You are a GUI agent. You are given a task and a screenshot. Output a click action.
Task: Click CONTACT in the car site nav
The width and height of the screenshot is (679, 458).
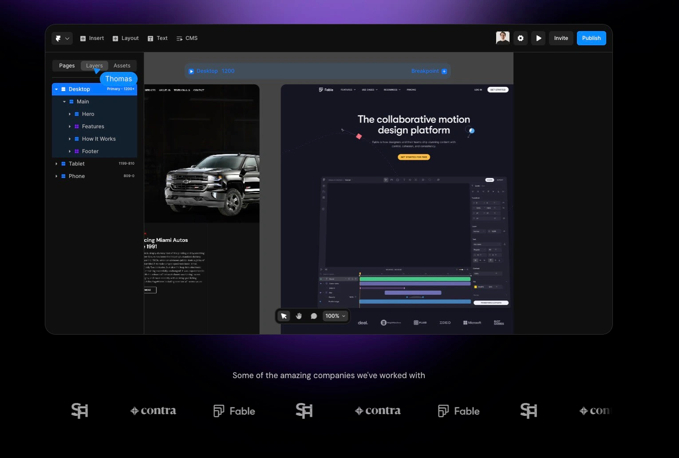[199, 90]
